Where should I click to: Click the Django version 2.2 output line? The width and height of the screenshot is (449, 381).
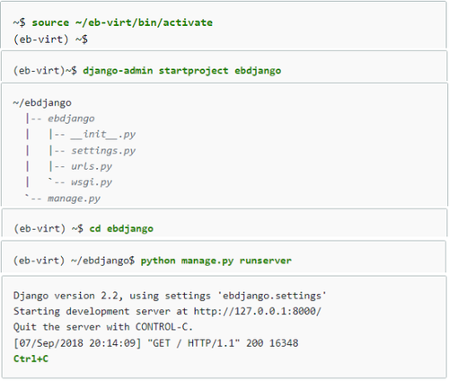tap(170, 296)
